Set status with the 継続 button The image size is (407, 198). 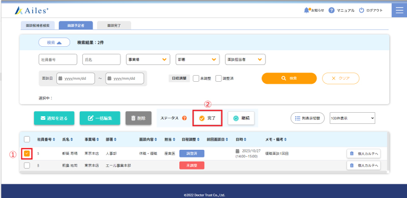click(x=241, y=118)
